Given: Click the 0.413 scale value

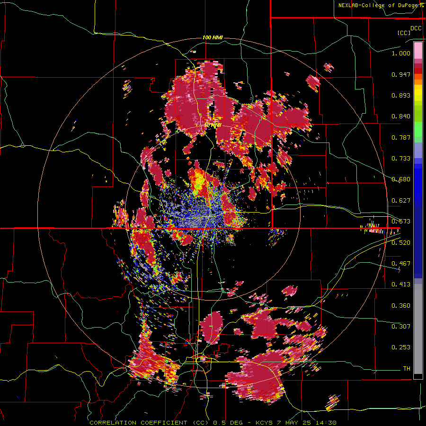Looking at the screenshot, I should tap(401, 284).
